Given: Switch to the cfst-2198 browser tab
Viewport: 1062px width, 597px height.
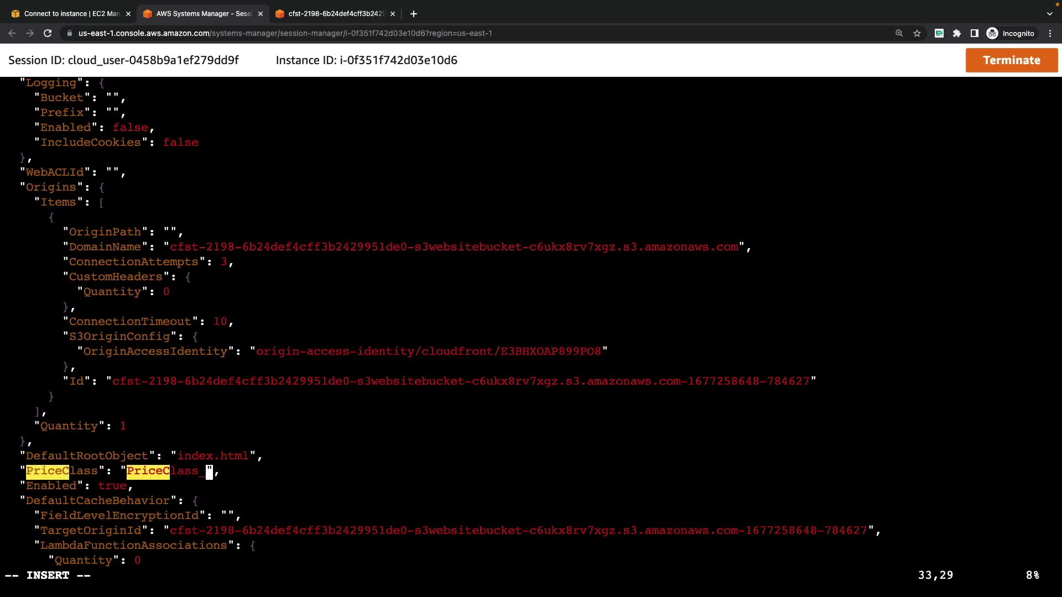Looking at the screenshot, I should click(x=335, y=13).
